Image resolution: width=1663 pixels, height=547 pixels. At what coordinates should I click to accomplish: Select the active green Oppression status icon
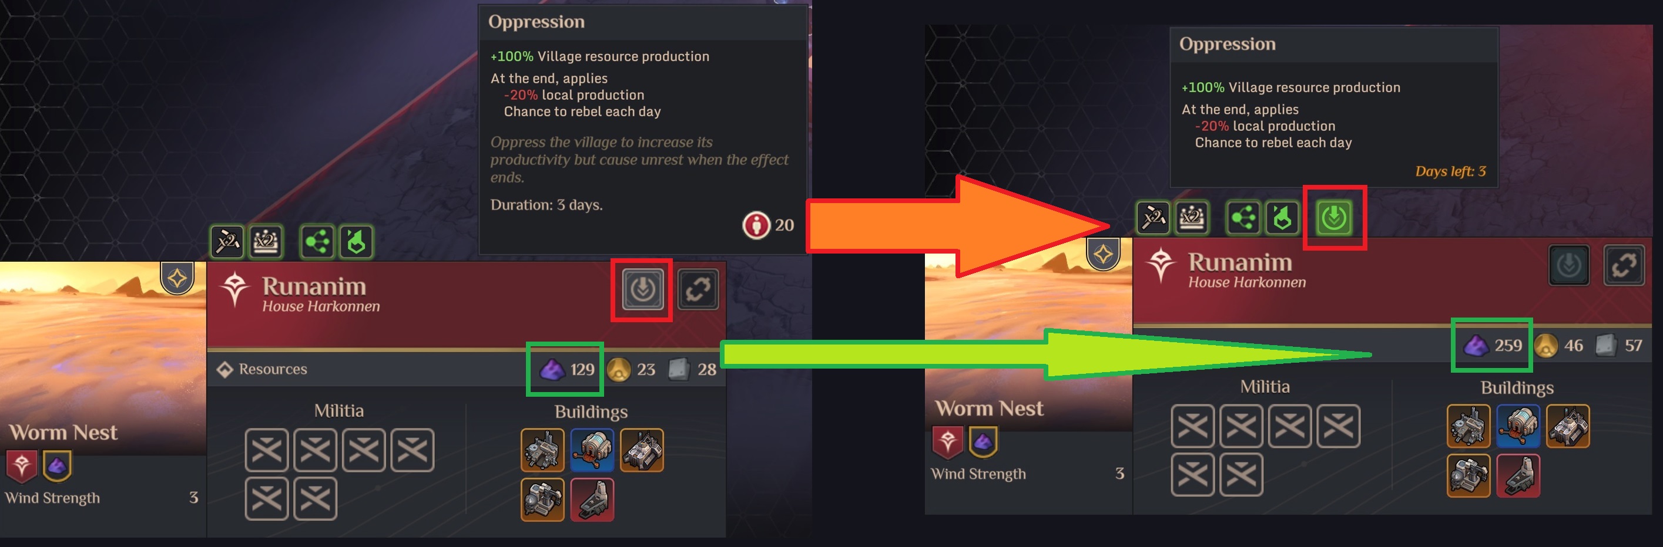click(1334, 217)
